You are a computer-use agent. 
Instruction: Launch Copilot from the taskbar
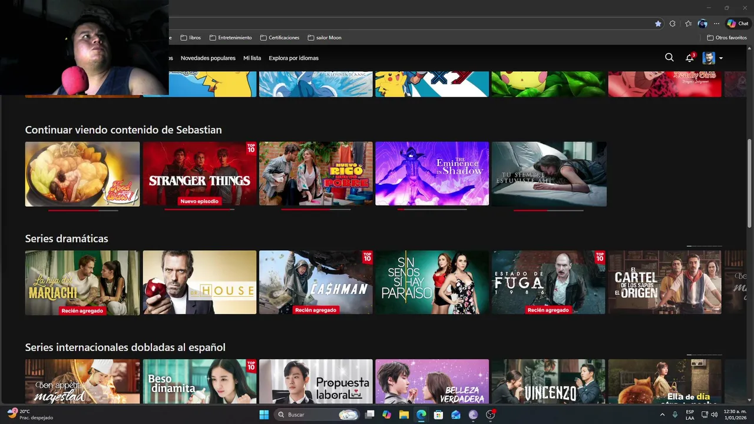pos(386,415)
